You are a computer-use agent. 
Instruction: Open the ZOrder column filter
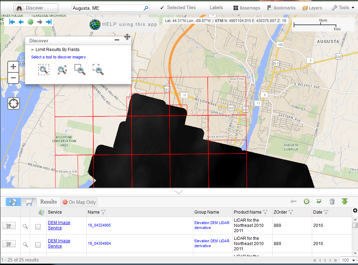(291, 212)
